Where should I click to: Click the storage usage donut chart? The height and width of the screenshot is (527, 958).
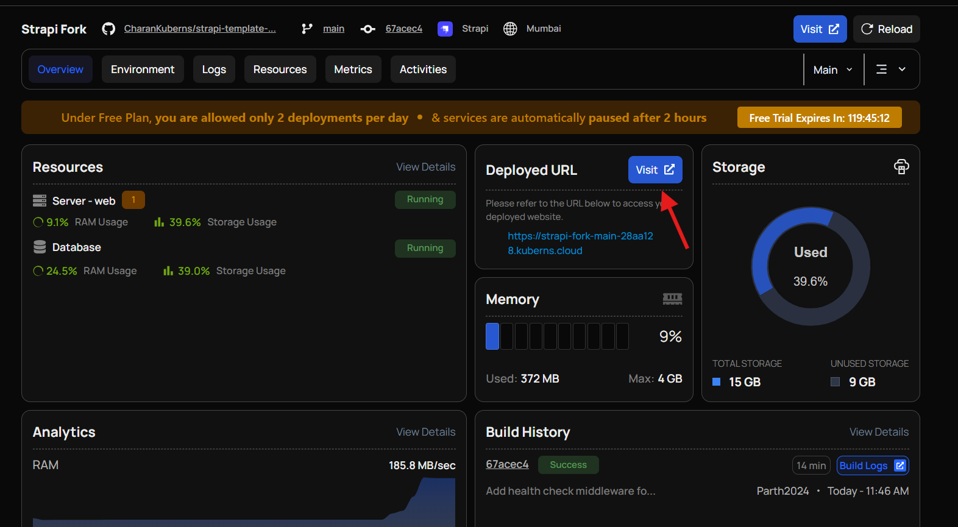811,266
